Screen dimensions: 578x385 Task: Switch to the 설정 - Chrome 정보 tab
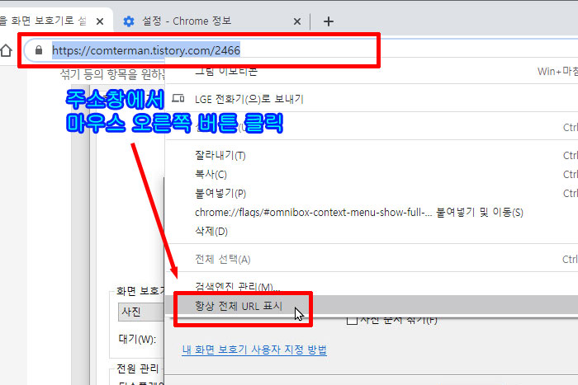tap(211, 21)
